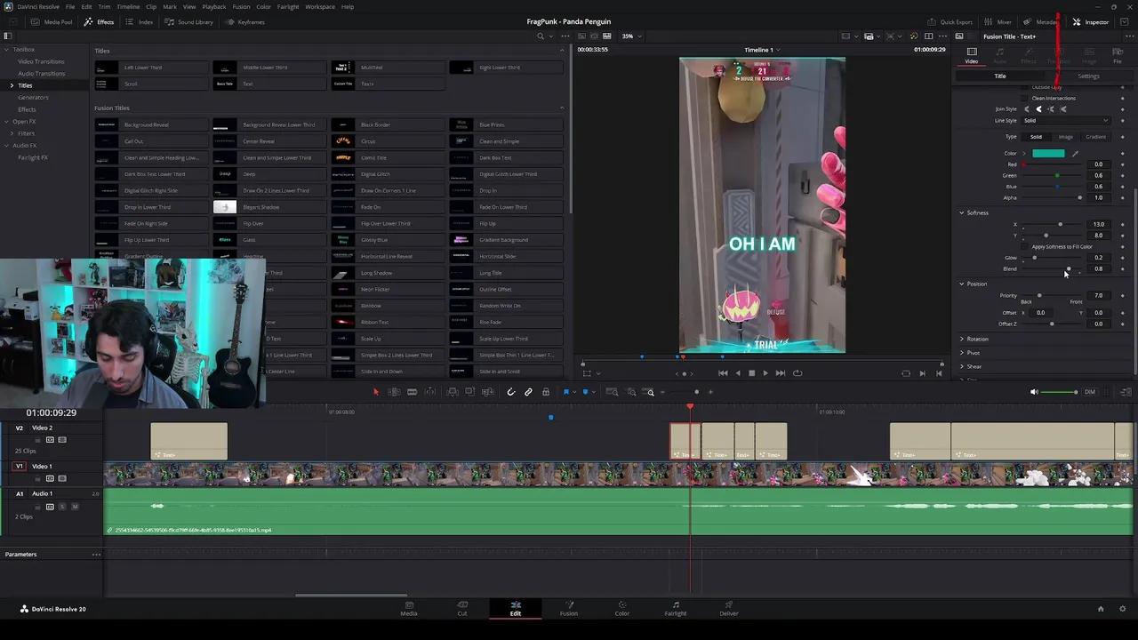Viewport: 1138px width, 640px height.
Task: Open the Index panel
Action: click(x=140, y=22)
